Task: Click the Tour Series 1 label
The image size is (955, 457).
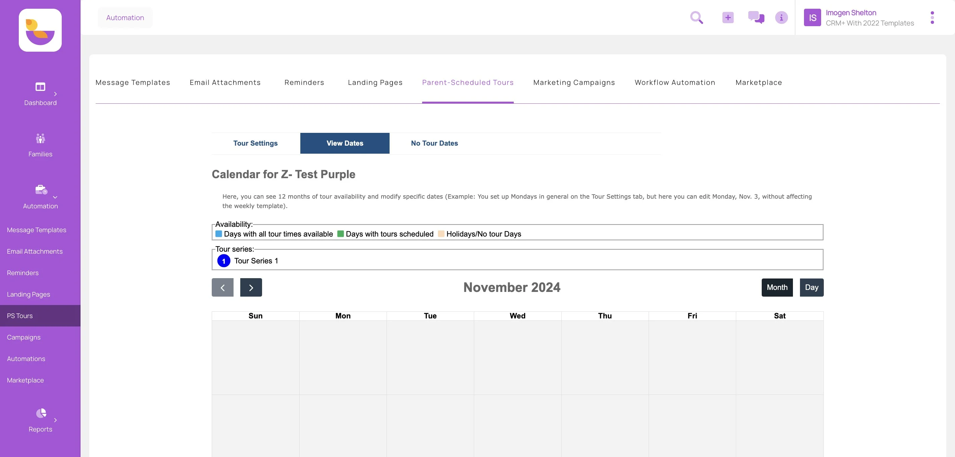Action: 256,261
